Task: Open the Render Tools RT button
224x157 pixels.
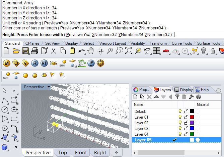Action: (x=44, y=63)
